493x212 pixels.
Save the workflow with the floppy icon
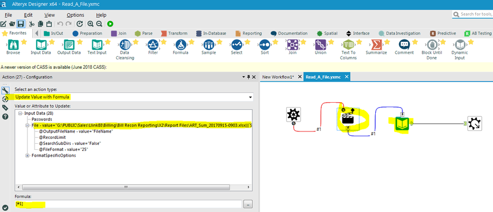(x=21, y=24)
